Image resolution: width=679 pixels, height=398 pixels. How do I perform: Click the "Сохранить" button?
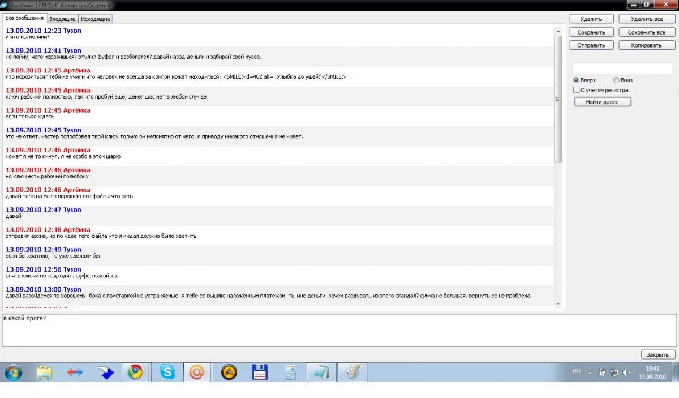click(591, 32)
